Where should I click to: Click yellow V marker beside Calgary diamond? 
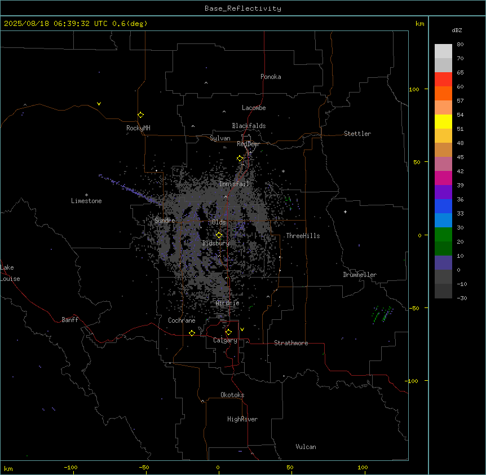242,329
